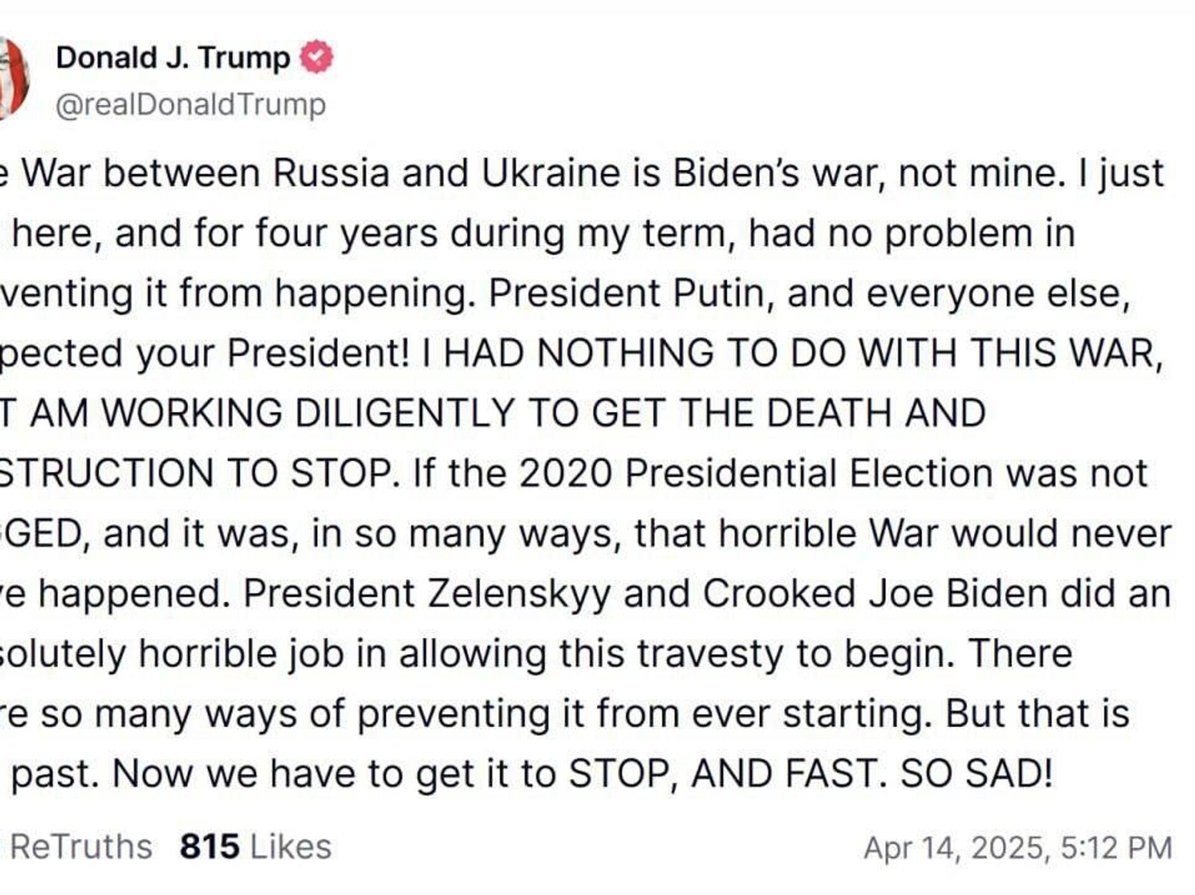The height and width of the screenshot is (895, 1195).
Task: Click the phrase "STOP, AND FAST"
Action: point(728,774)
